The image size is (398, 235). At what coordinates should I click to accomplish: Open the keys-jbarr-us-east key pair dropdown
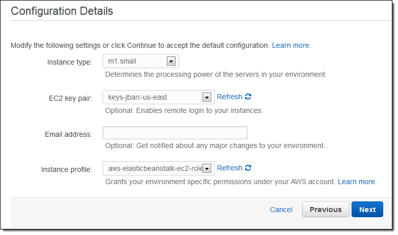click(x=153, y=97)
